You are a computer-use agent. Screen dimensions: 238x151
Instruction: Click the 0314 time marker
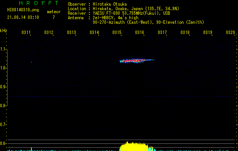[94, 32]
